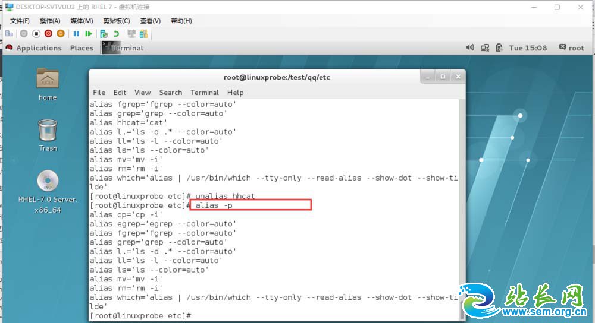
Task: Click the green Reset play icon
Action: pos(89,34)
